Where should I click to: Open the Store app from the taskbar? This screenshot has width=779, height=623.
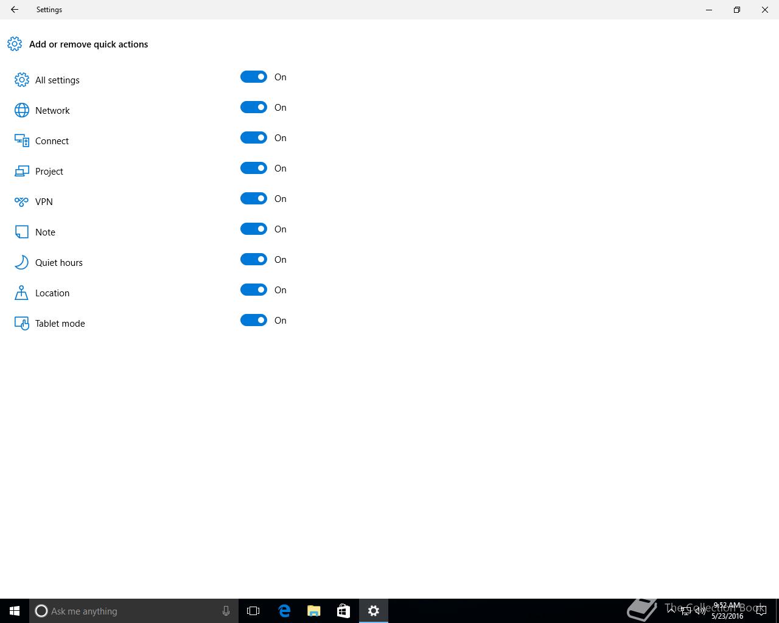tap(343, 611)
